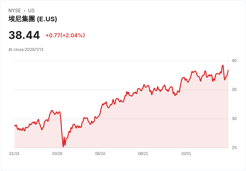The width and height of the screenshot is (246, 171).
Task: Click the US market label
Action: point(31,11)
